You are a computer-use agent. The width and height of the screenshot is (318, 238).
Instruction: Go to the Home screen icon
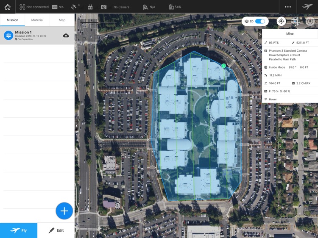tap(8, 7)
